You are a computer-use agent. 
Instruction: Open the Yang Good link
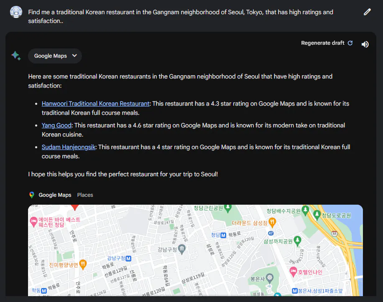56,125
